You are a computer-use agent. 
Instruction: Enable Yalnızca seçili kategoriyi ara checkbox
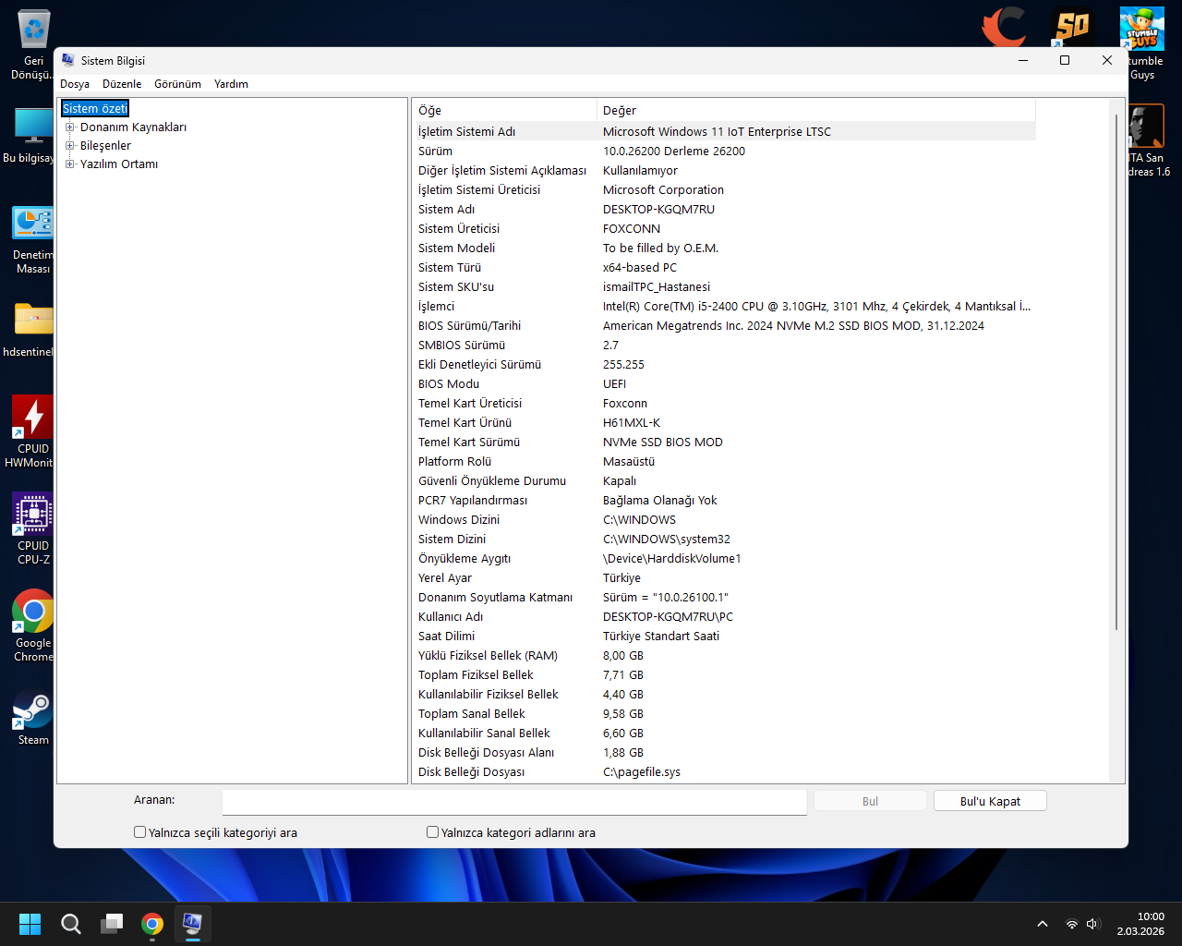click(x=140, y=832)
